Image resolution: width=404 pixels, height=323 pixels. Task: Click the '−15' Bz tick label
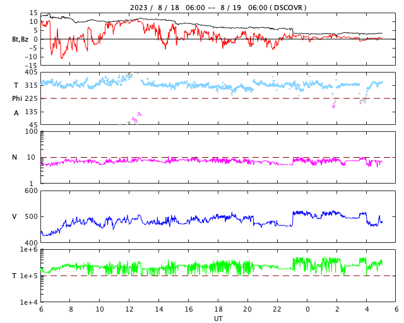[x=31, y=66]
